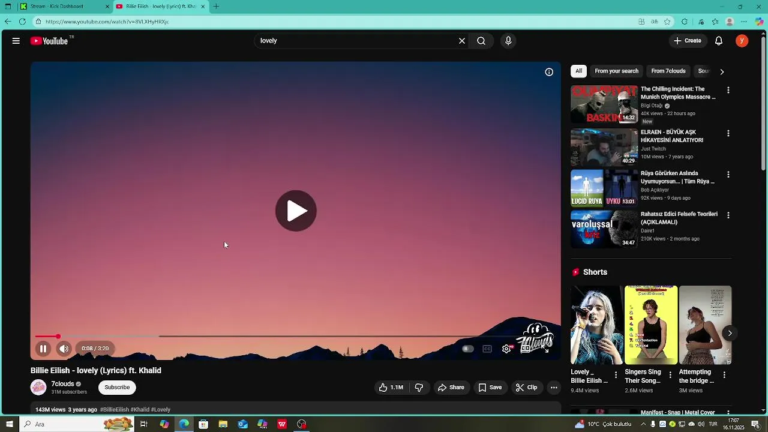The image size is (768, 432).
Task: Open YouTube notifications bell
Action: click(719, 41)
